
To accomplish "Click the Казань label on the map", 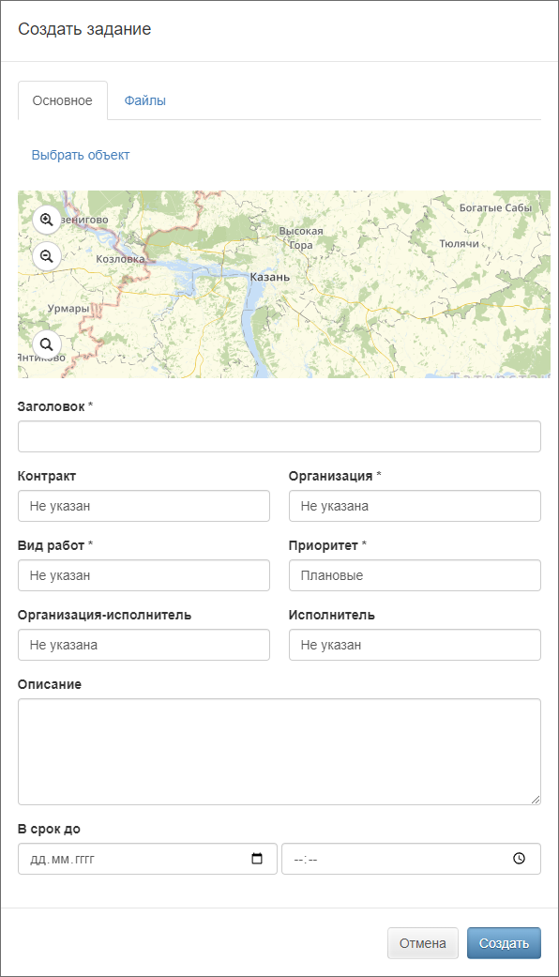I will [x=269, y=277].
